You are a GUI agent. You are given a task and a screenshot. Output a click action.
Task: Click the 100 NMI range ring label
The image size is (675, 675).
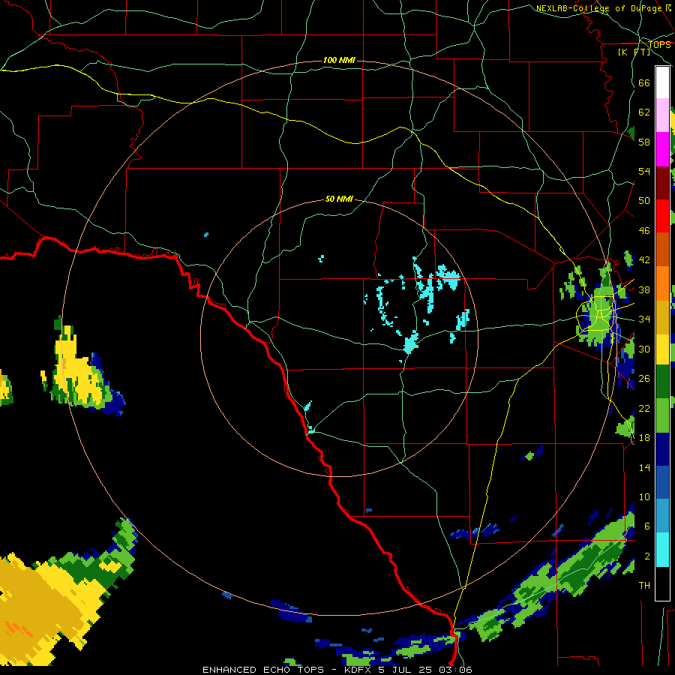tap(339, 60)
